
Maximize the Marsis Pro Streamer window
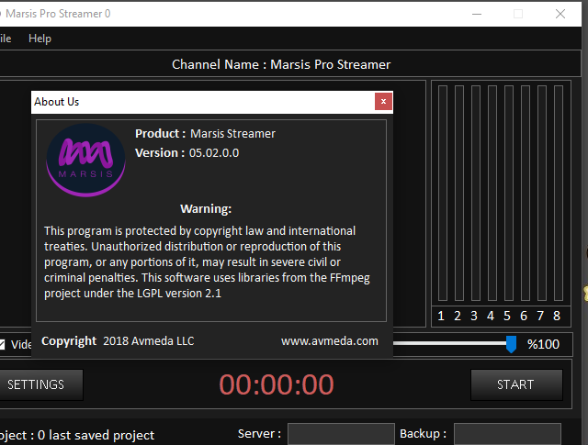pos(518,14)
